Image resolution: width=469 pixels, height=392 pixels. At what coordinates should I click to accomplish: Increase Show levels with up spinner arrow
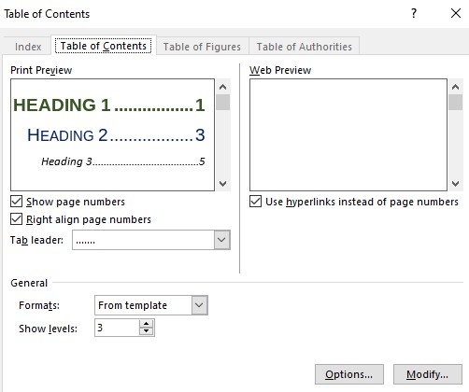point(146,324)
